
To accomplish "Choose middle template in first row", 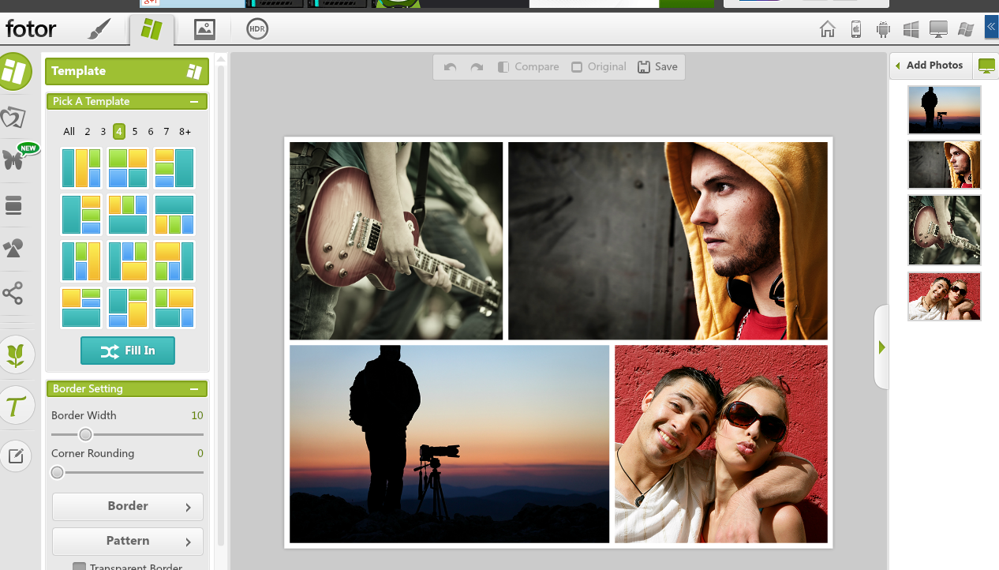I will click(x=128, y=168).
